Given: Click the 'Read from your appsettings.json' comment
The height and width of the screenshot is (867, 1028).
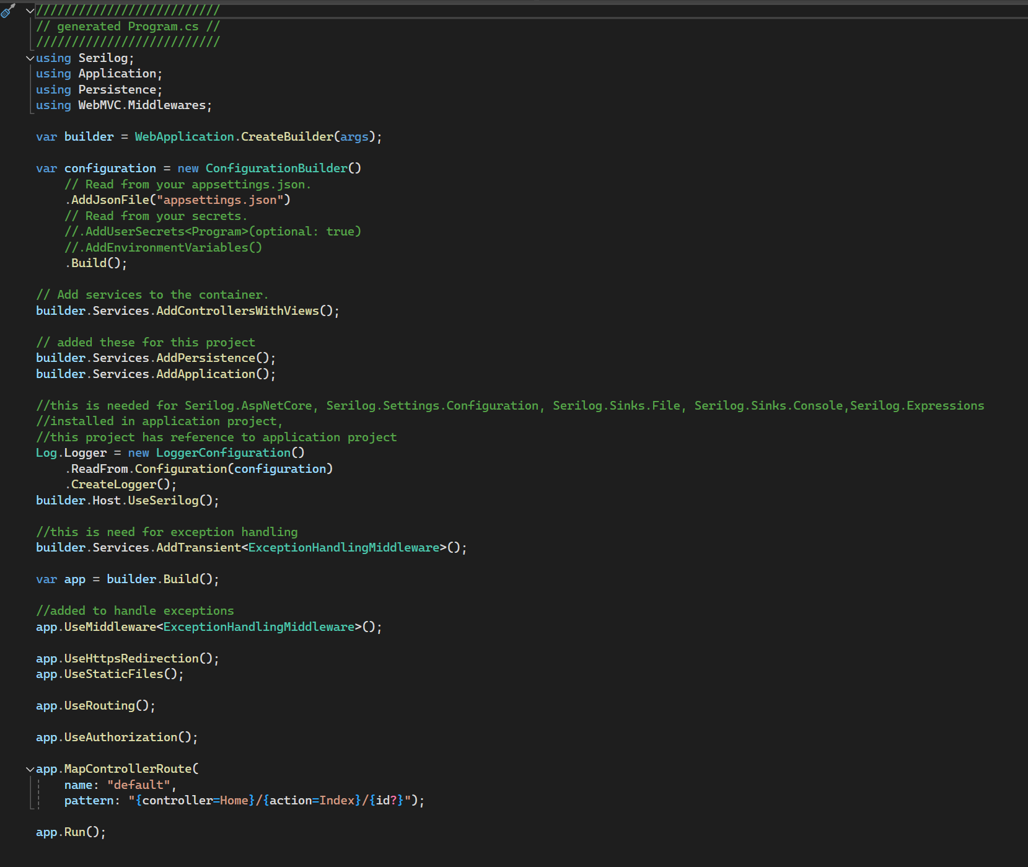Looking at the screenshot, I should tap(188, 185).
